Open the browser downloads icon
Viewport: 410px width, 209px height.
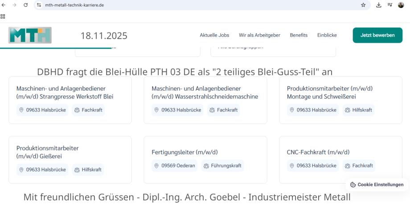(x=379, y=5)
